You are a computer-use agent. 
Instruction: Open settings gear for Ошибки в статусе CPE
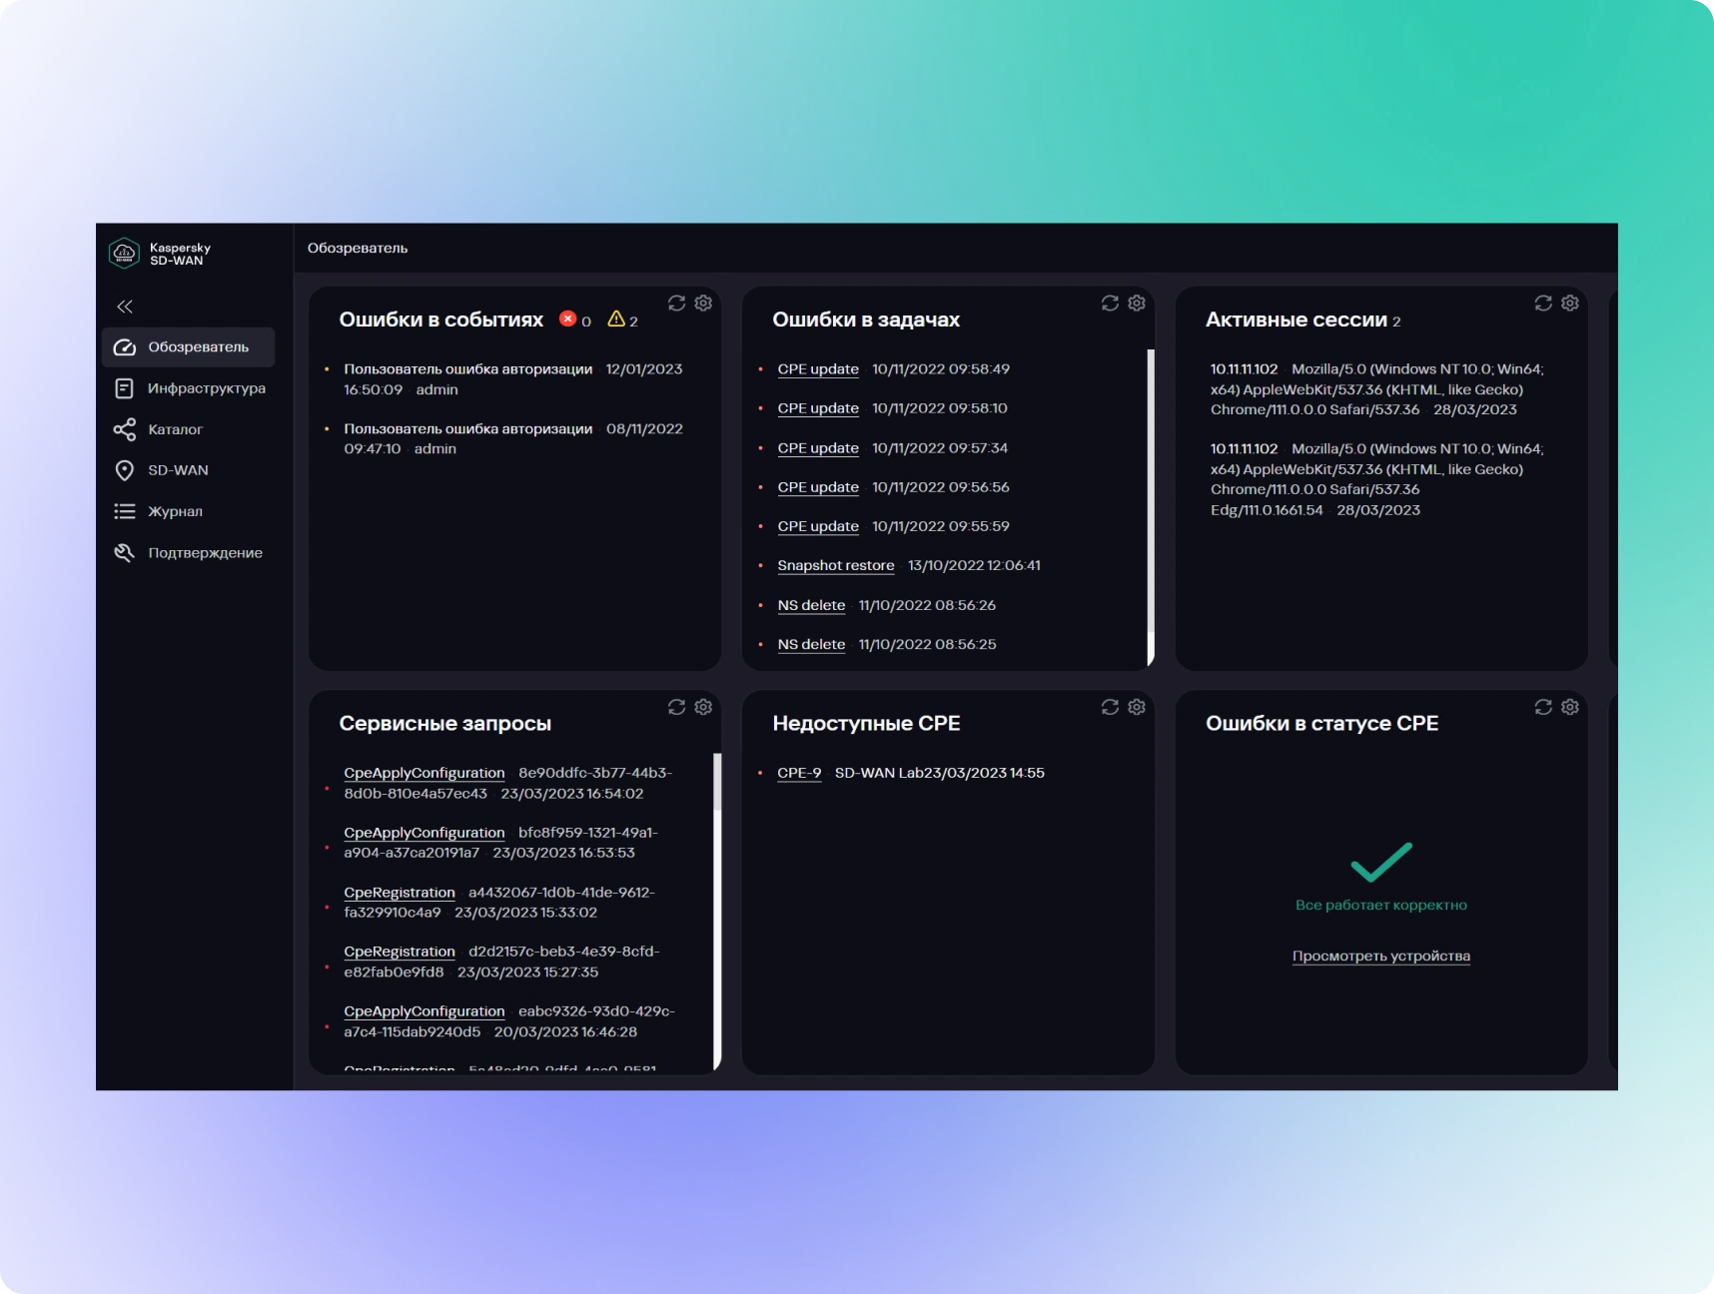pos(1570,707)
